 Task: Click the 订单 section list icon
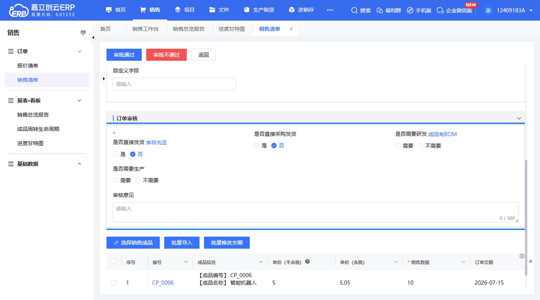(x=11, y=51)
